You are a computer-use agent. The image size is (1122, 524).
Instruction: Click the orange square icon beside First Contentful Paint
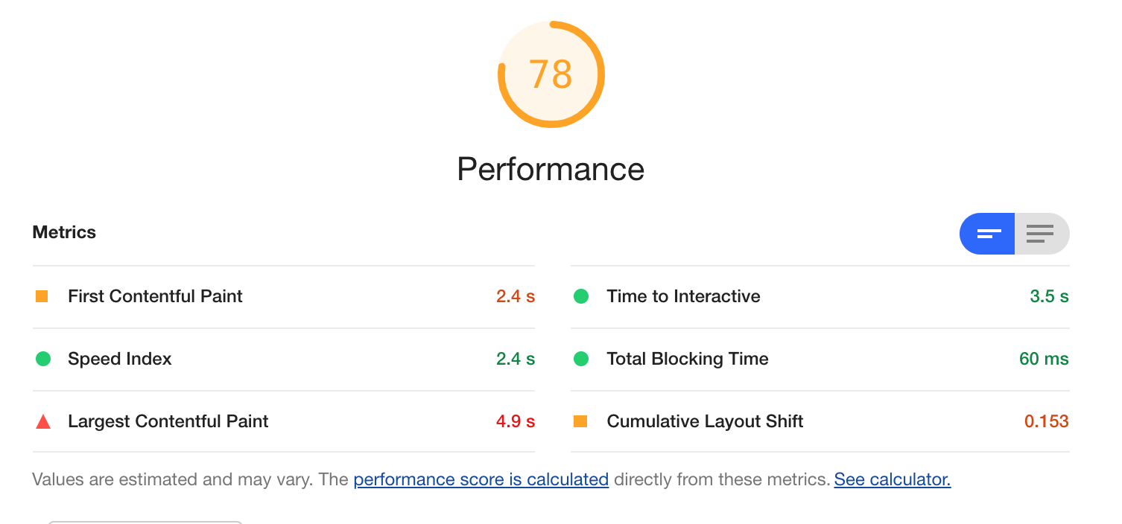click(43, 295)
